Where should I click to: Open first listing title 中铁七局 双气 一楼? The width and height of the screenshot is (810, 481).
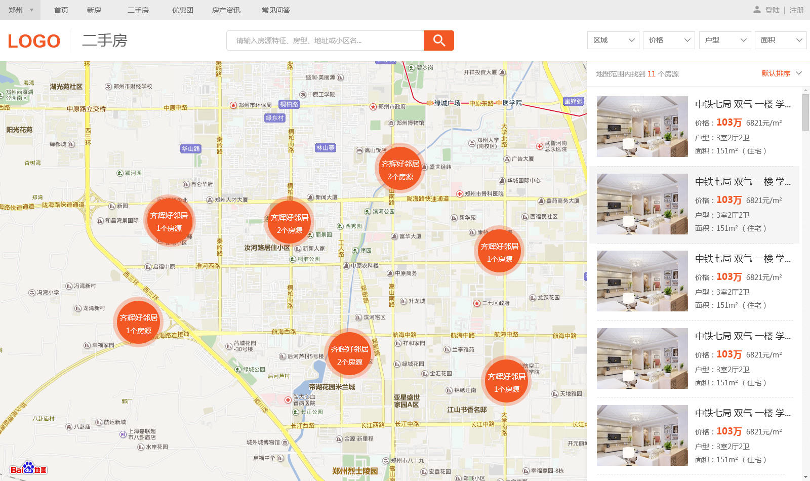pyautogui.click(x=743, y=104)
